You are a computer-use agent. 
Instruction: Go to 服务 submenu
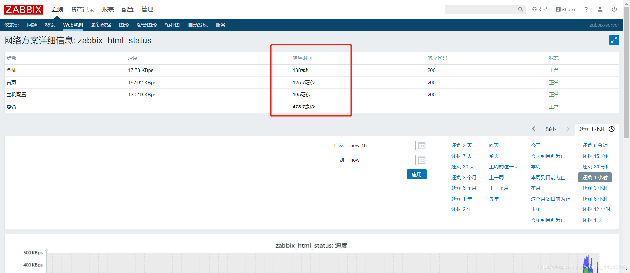221,25
